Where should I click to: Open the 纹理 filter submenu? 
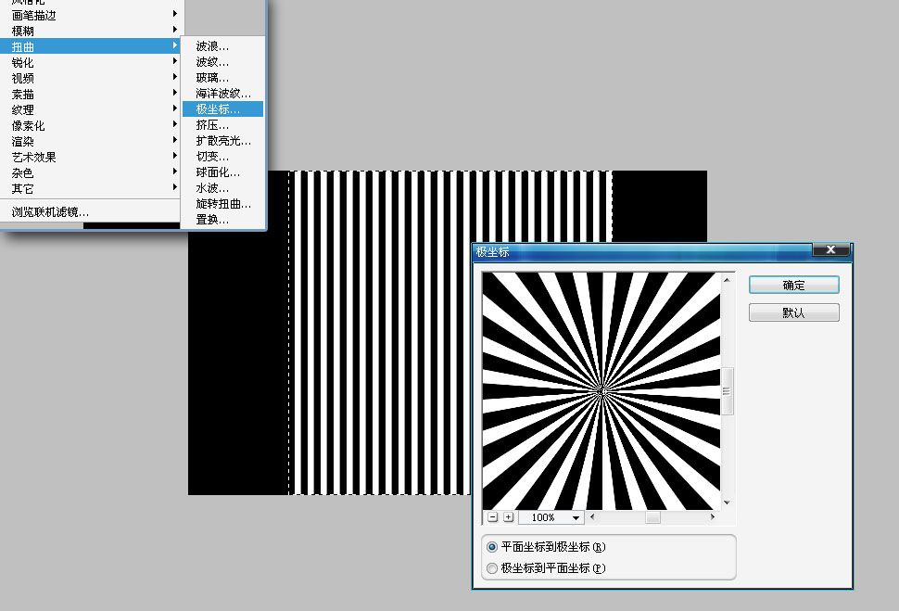91,109
